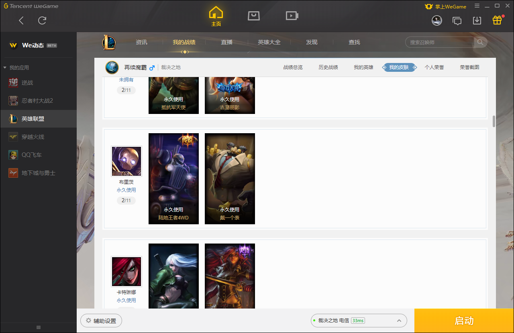
Task: Open the 资讯 news tab
Action: coord(141,42)
